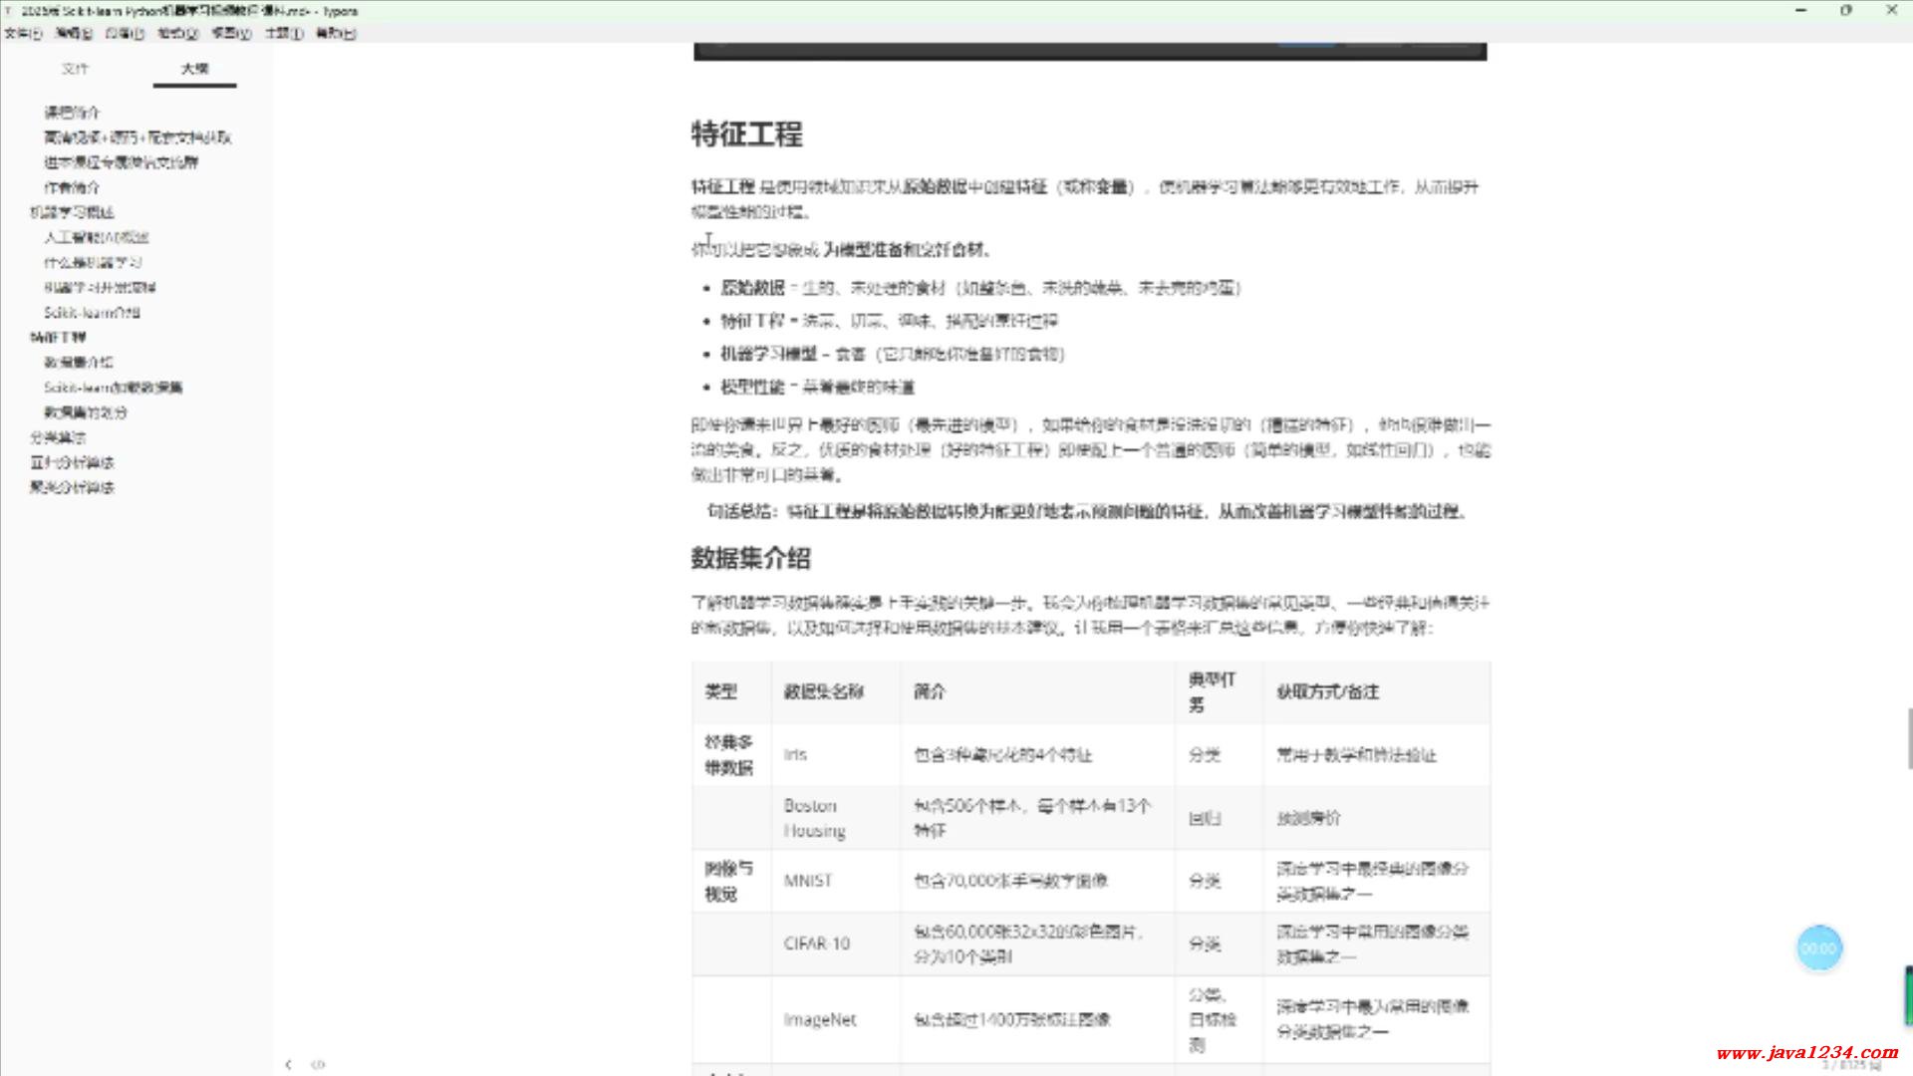Open the 主题 (Theme) menu
This screenshot has width=1913, height=1076.
[x=283, y=33]
